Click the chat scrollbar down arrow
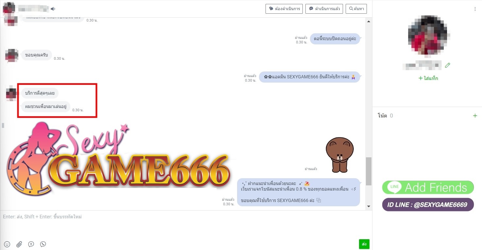 [369, 206]
